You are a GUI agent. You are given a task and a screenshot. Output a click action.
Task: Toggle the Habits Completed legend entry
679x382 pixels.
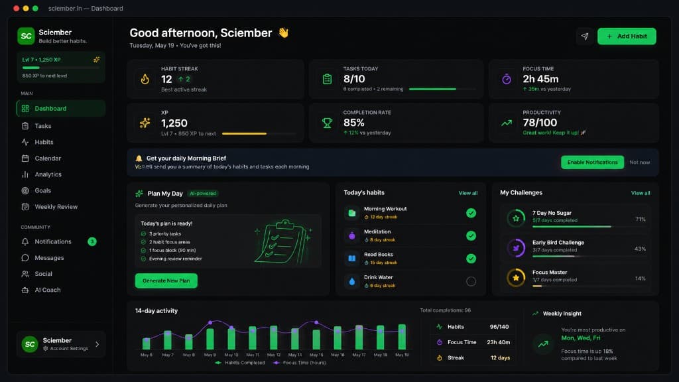tap(240, 363)
